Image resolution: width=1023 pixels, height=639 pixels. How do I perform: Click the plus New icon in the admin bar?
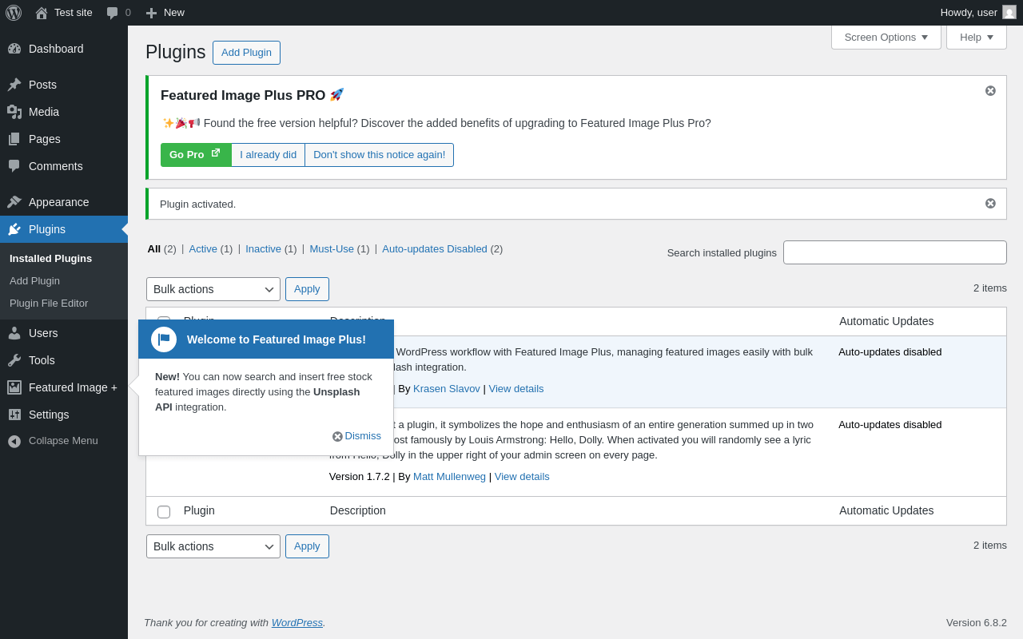(151, 13)
